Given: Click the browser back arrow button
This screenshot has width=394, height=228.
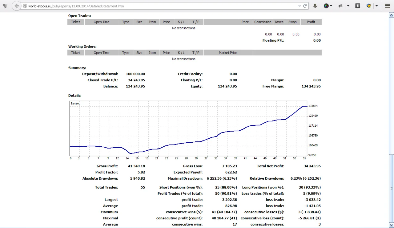Looking at the screenshot, I should 17,6.
